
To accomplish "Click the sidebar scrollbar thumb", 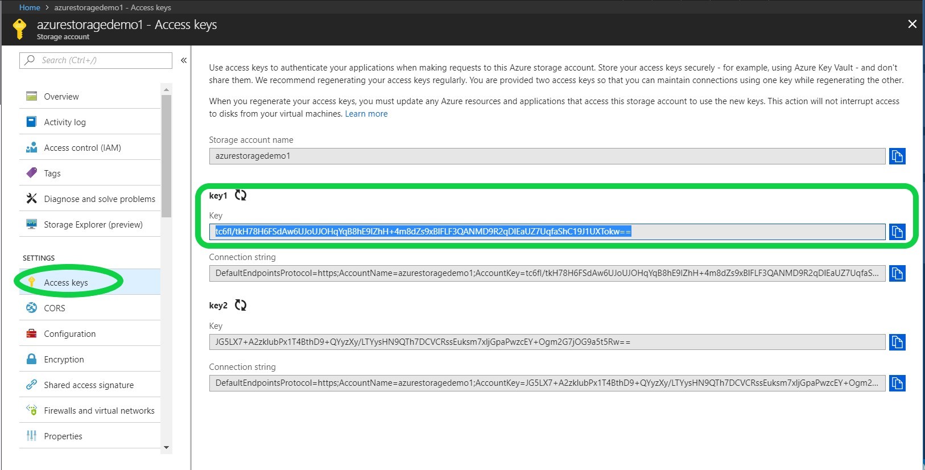I will [x=167, y=156].
